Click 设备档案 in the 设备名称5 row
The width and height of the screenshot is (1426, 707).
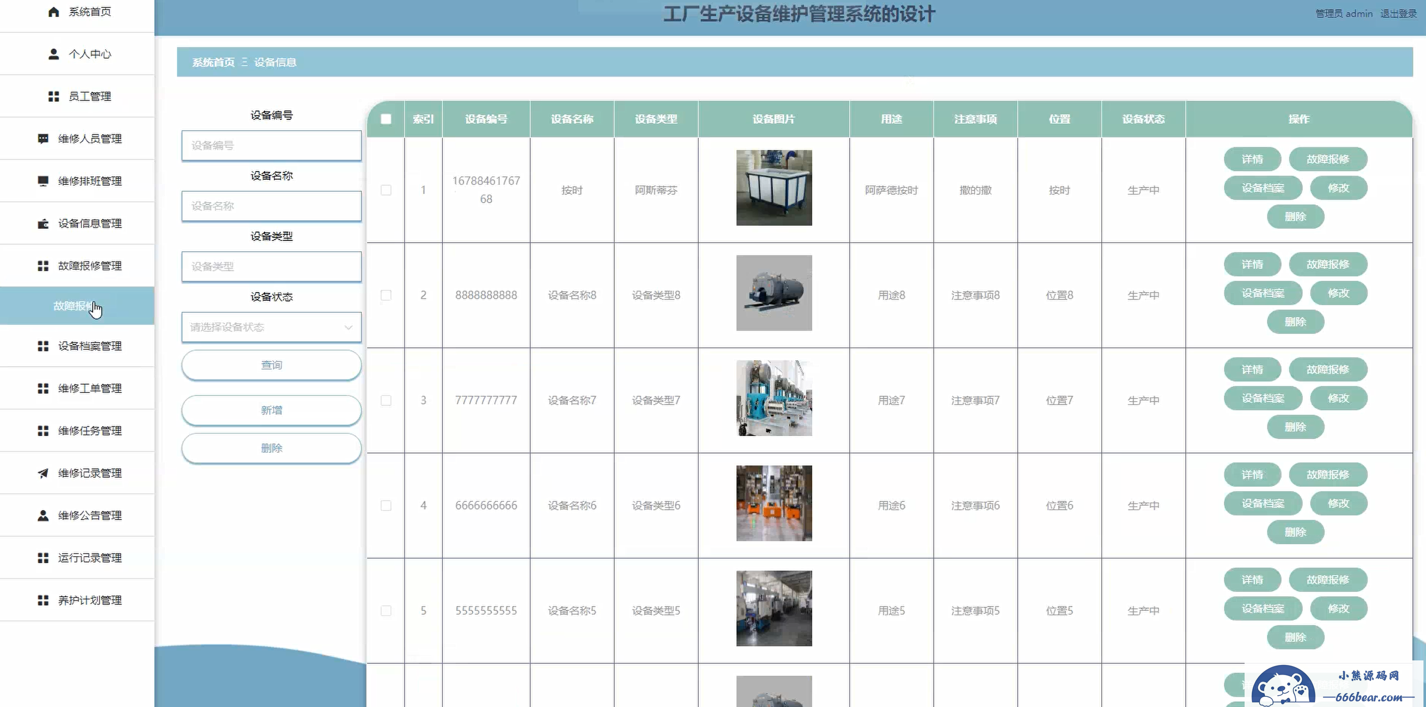[1263, 609]
